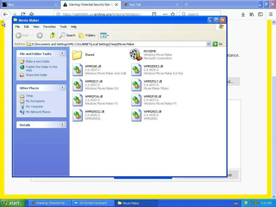Open the Tools menu
Viewport: 276px width, 207px height.
pos(63,27)
